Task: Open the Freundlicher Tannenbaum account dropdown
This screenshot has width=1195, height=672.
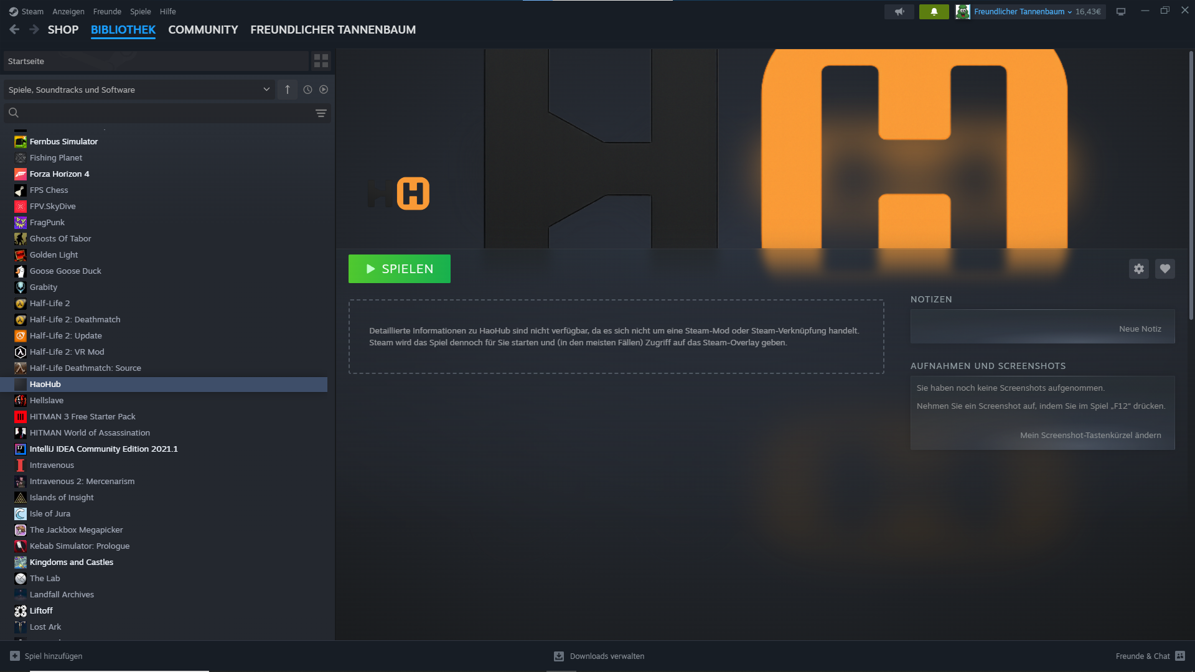Action: coord(1023,11)
